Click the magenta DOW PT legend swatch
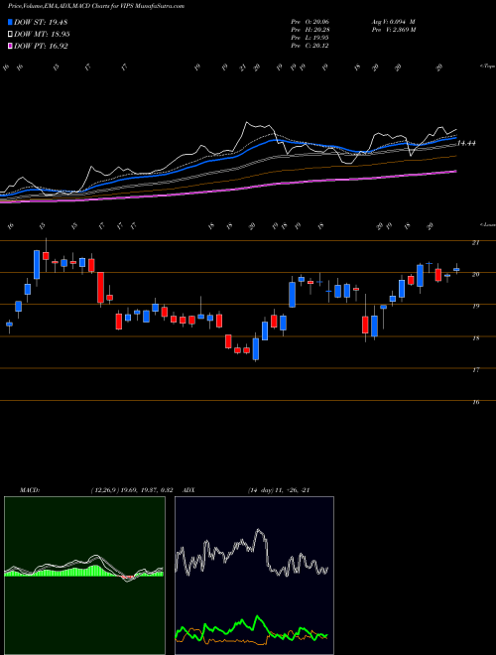Screen dimensions: 496x655 coord(10,46)
